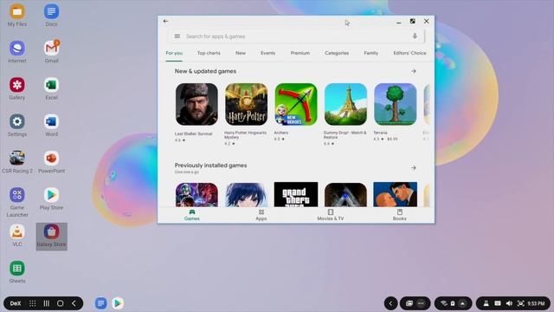Open the Events tab

[267, 53]
